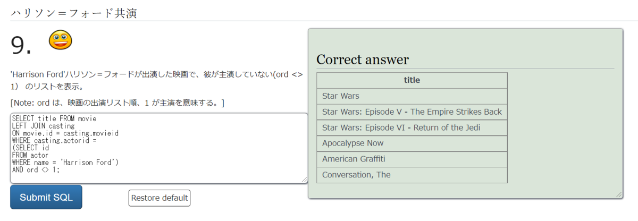Click the question number 9
This screenshot has height=221, width=638.
point(21,46)
